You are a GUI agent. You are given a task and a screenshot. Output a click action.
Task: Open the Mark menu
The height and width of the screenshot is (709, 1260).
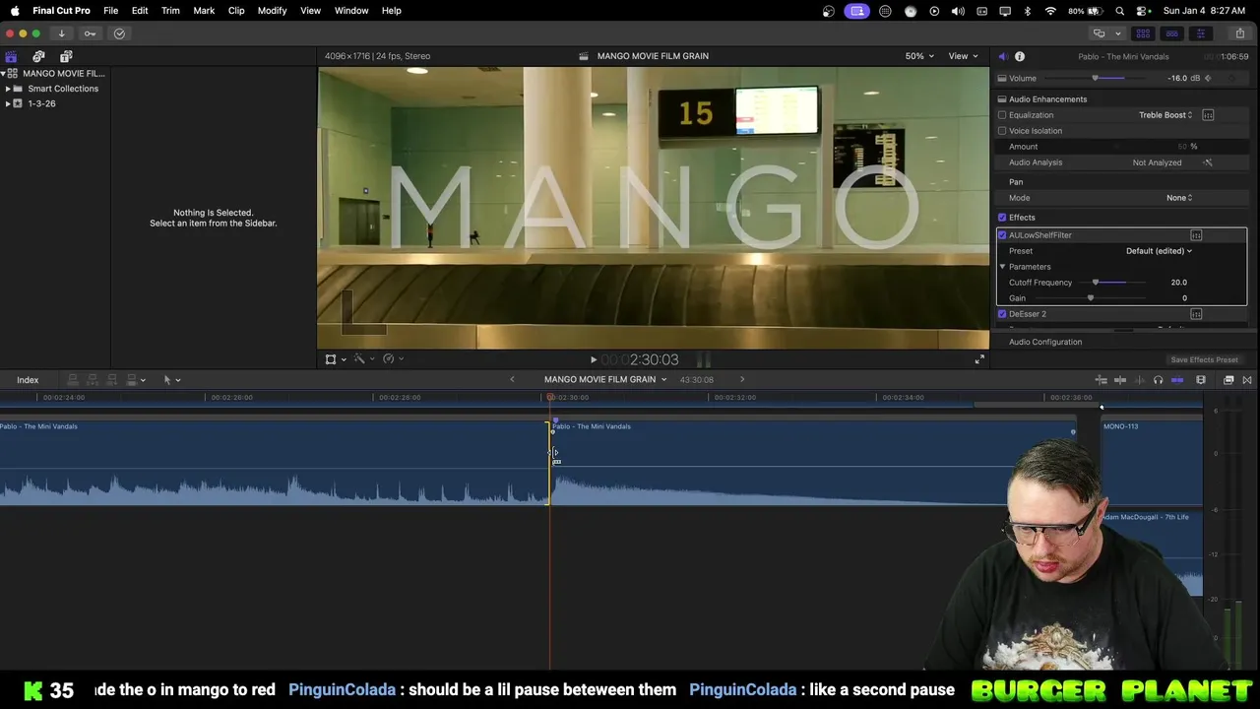tap(204, 11)
